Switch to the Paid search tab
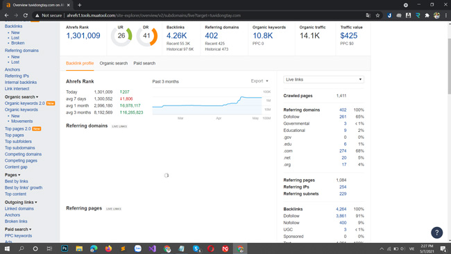Viewport: 451px width, 254px height. [x=144, y=63]
